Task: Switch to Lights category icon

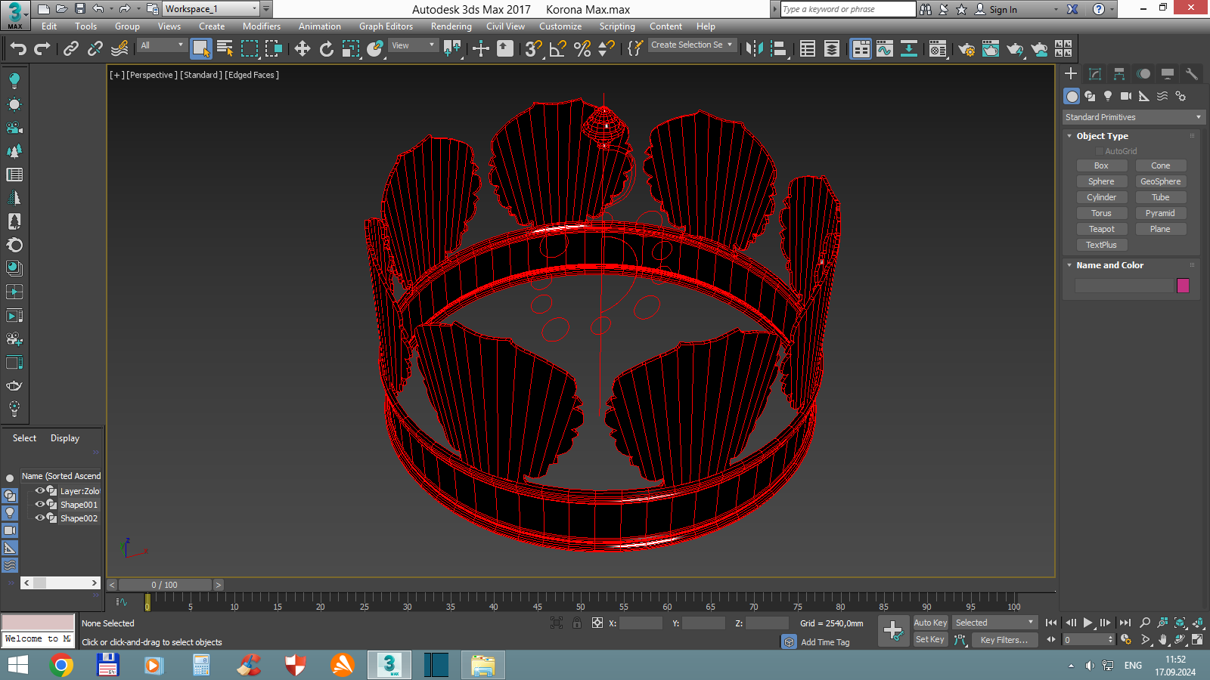Action: [1108, 96]
